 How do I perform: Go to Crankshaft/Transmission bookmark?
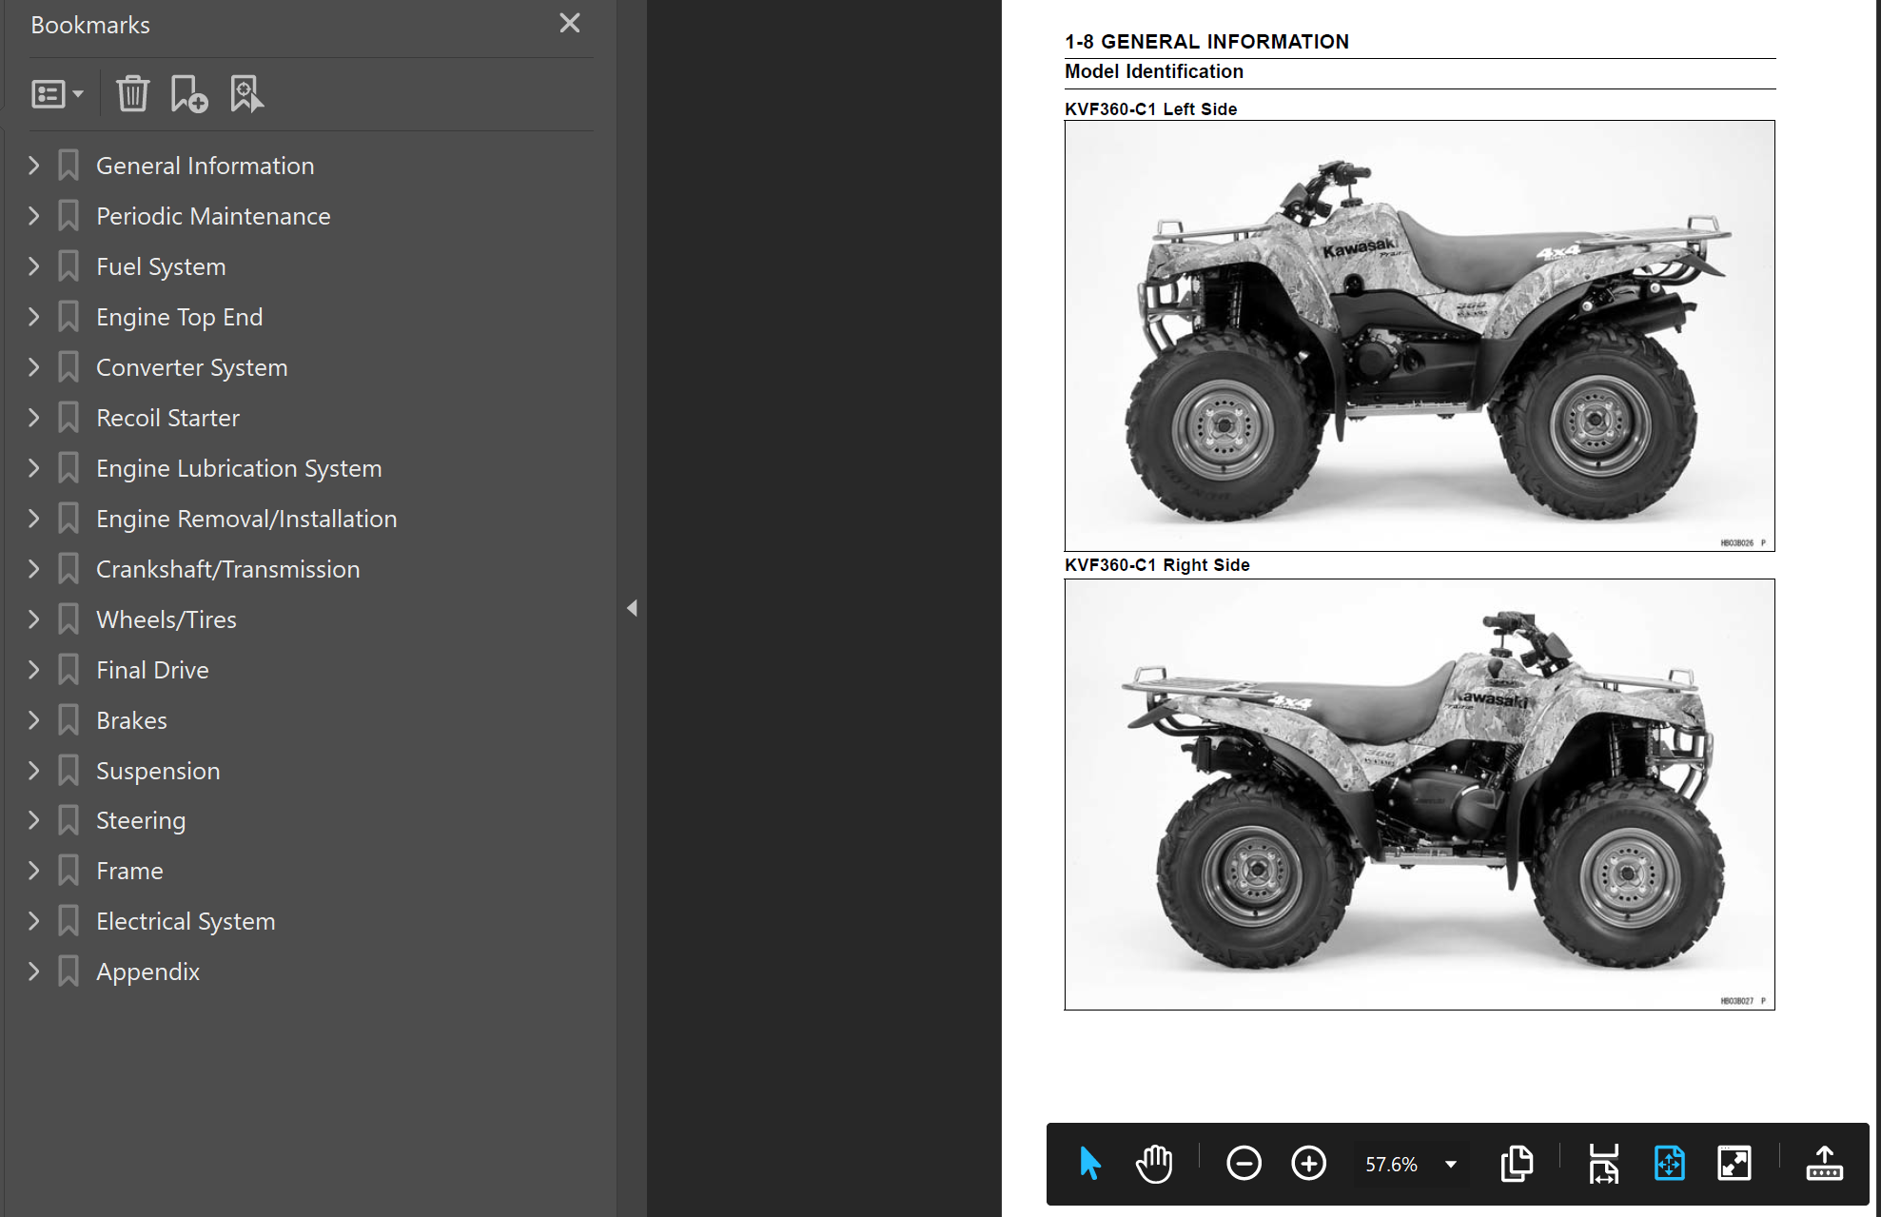point(227,569)
